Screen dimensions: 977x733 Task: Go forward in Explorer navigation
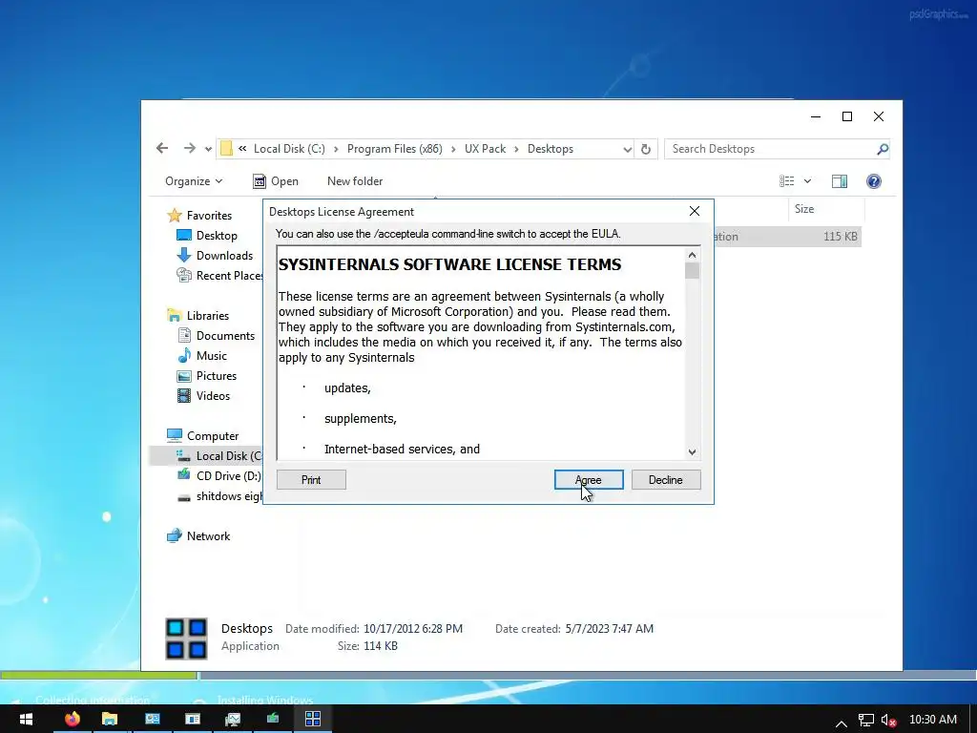point(190,148)
